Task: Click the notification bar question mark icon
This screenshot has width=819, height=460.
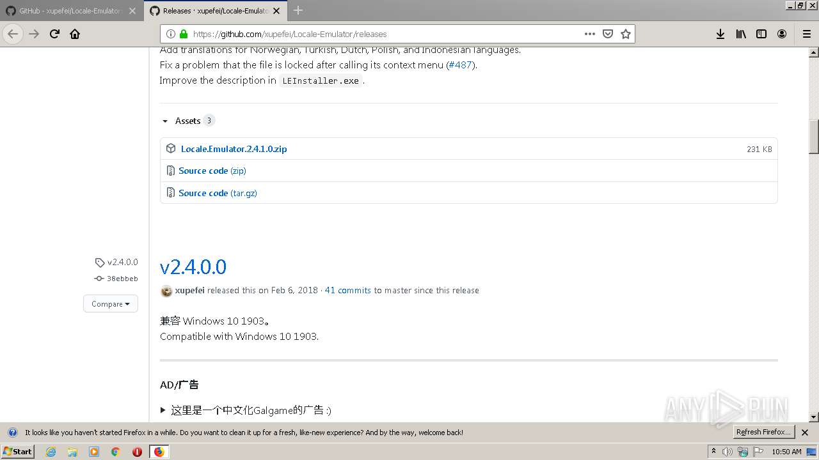Action: pos(12,433)
